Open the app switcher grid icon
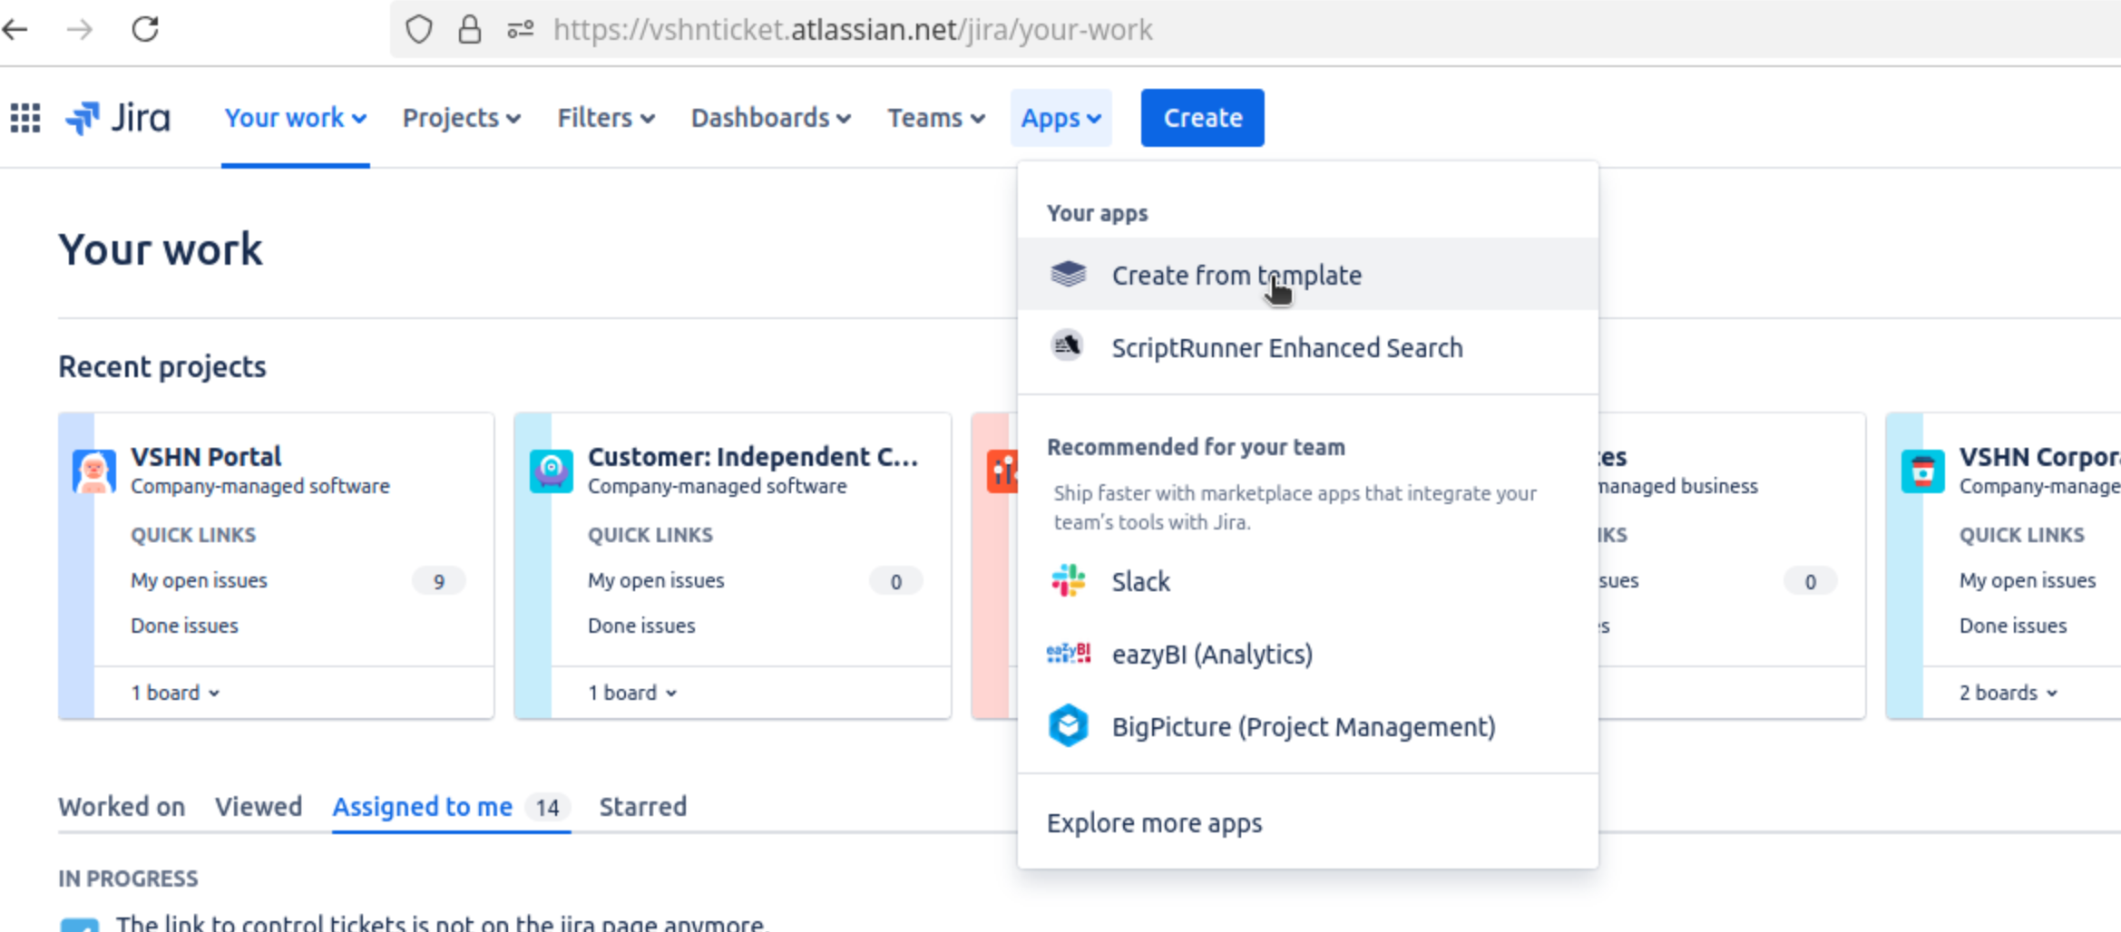This screenshot has height=932, width=2121. click(x=25, y=118)
